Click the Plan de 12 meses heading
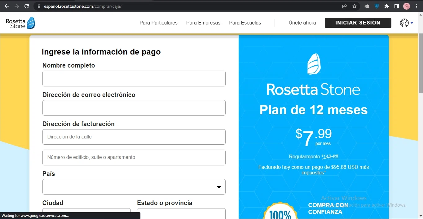This screenshot has height=219, width=423. coord(314,110)
